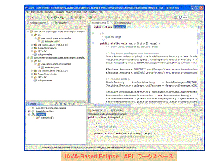Close the Example1.java editor tab
This screenshot has width=219, height=165.
(108, 23)
